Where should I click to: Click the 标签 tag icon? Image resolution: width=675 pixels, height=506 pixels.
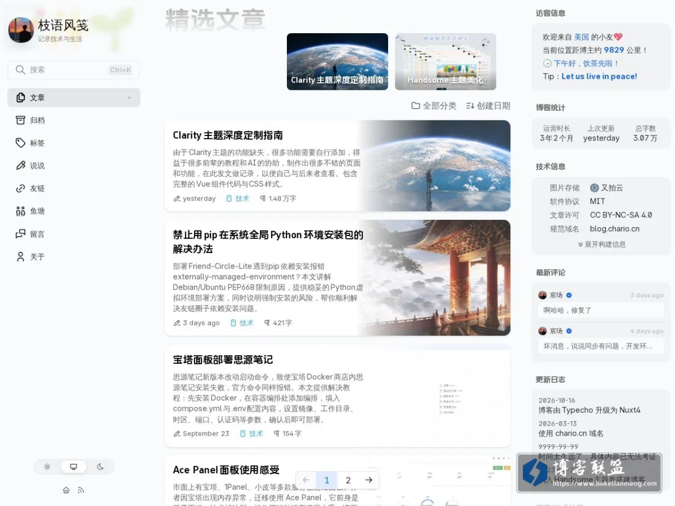21,143
